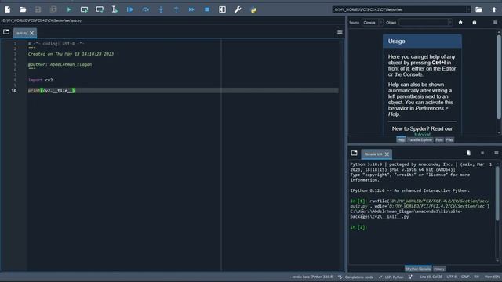This screenshot has width=502, height=282.
Task: Clear the console with the page icon
Action: (x=468, y=154)
